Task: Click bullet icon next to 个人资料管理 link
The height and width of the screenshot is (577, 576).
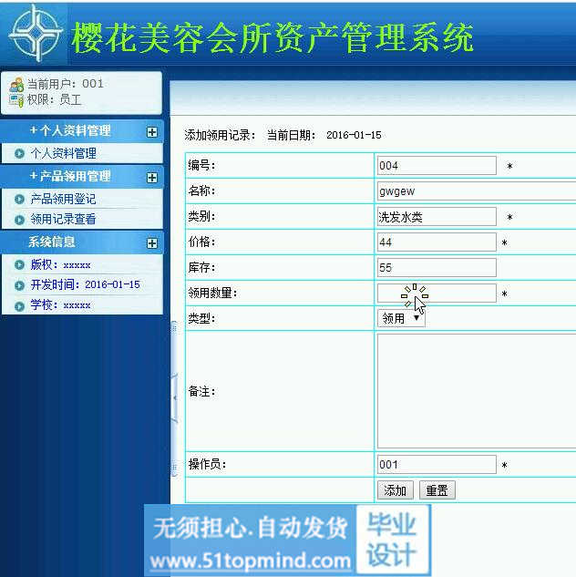Action: tap(19, 153)
